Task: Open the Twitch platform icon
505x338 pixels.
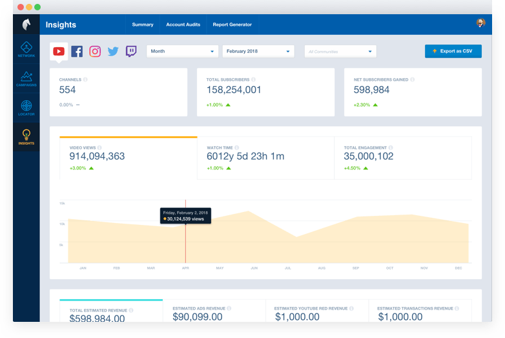Action: pos(131,51)
